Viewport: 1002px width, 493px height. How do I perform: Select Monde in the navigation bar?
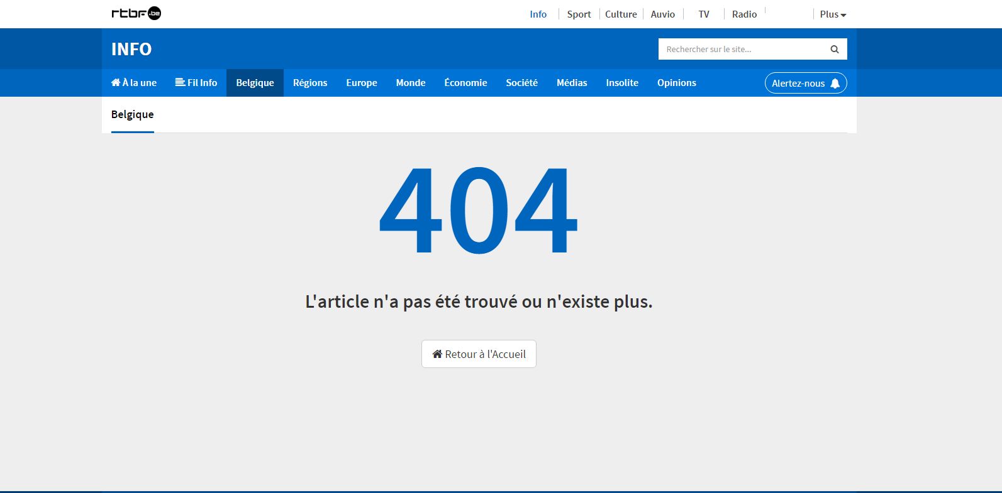pyautogui.click(x=411, y=83)
